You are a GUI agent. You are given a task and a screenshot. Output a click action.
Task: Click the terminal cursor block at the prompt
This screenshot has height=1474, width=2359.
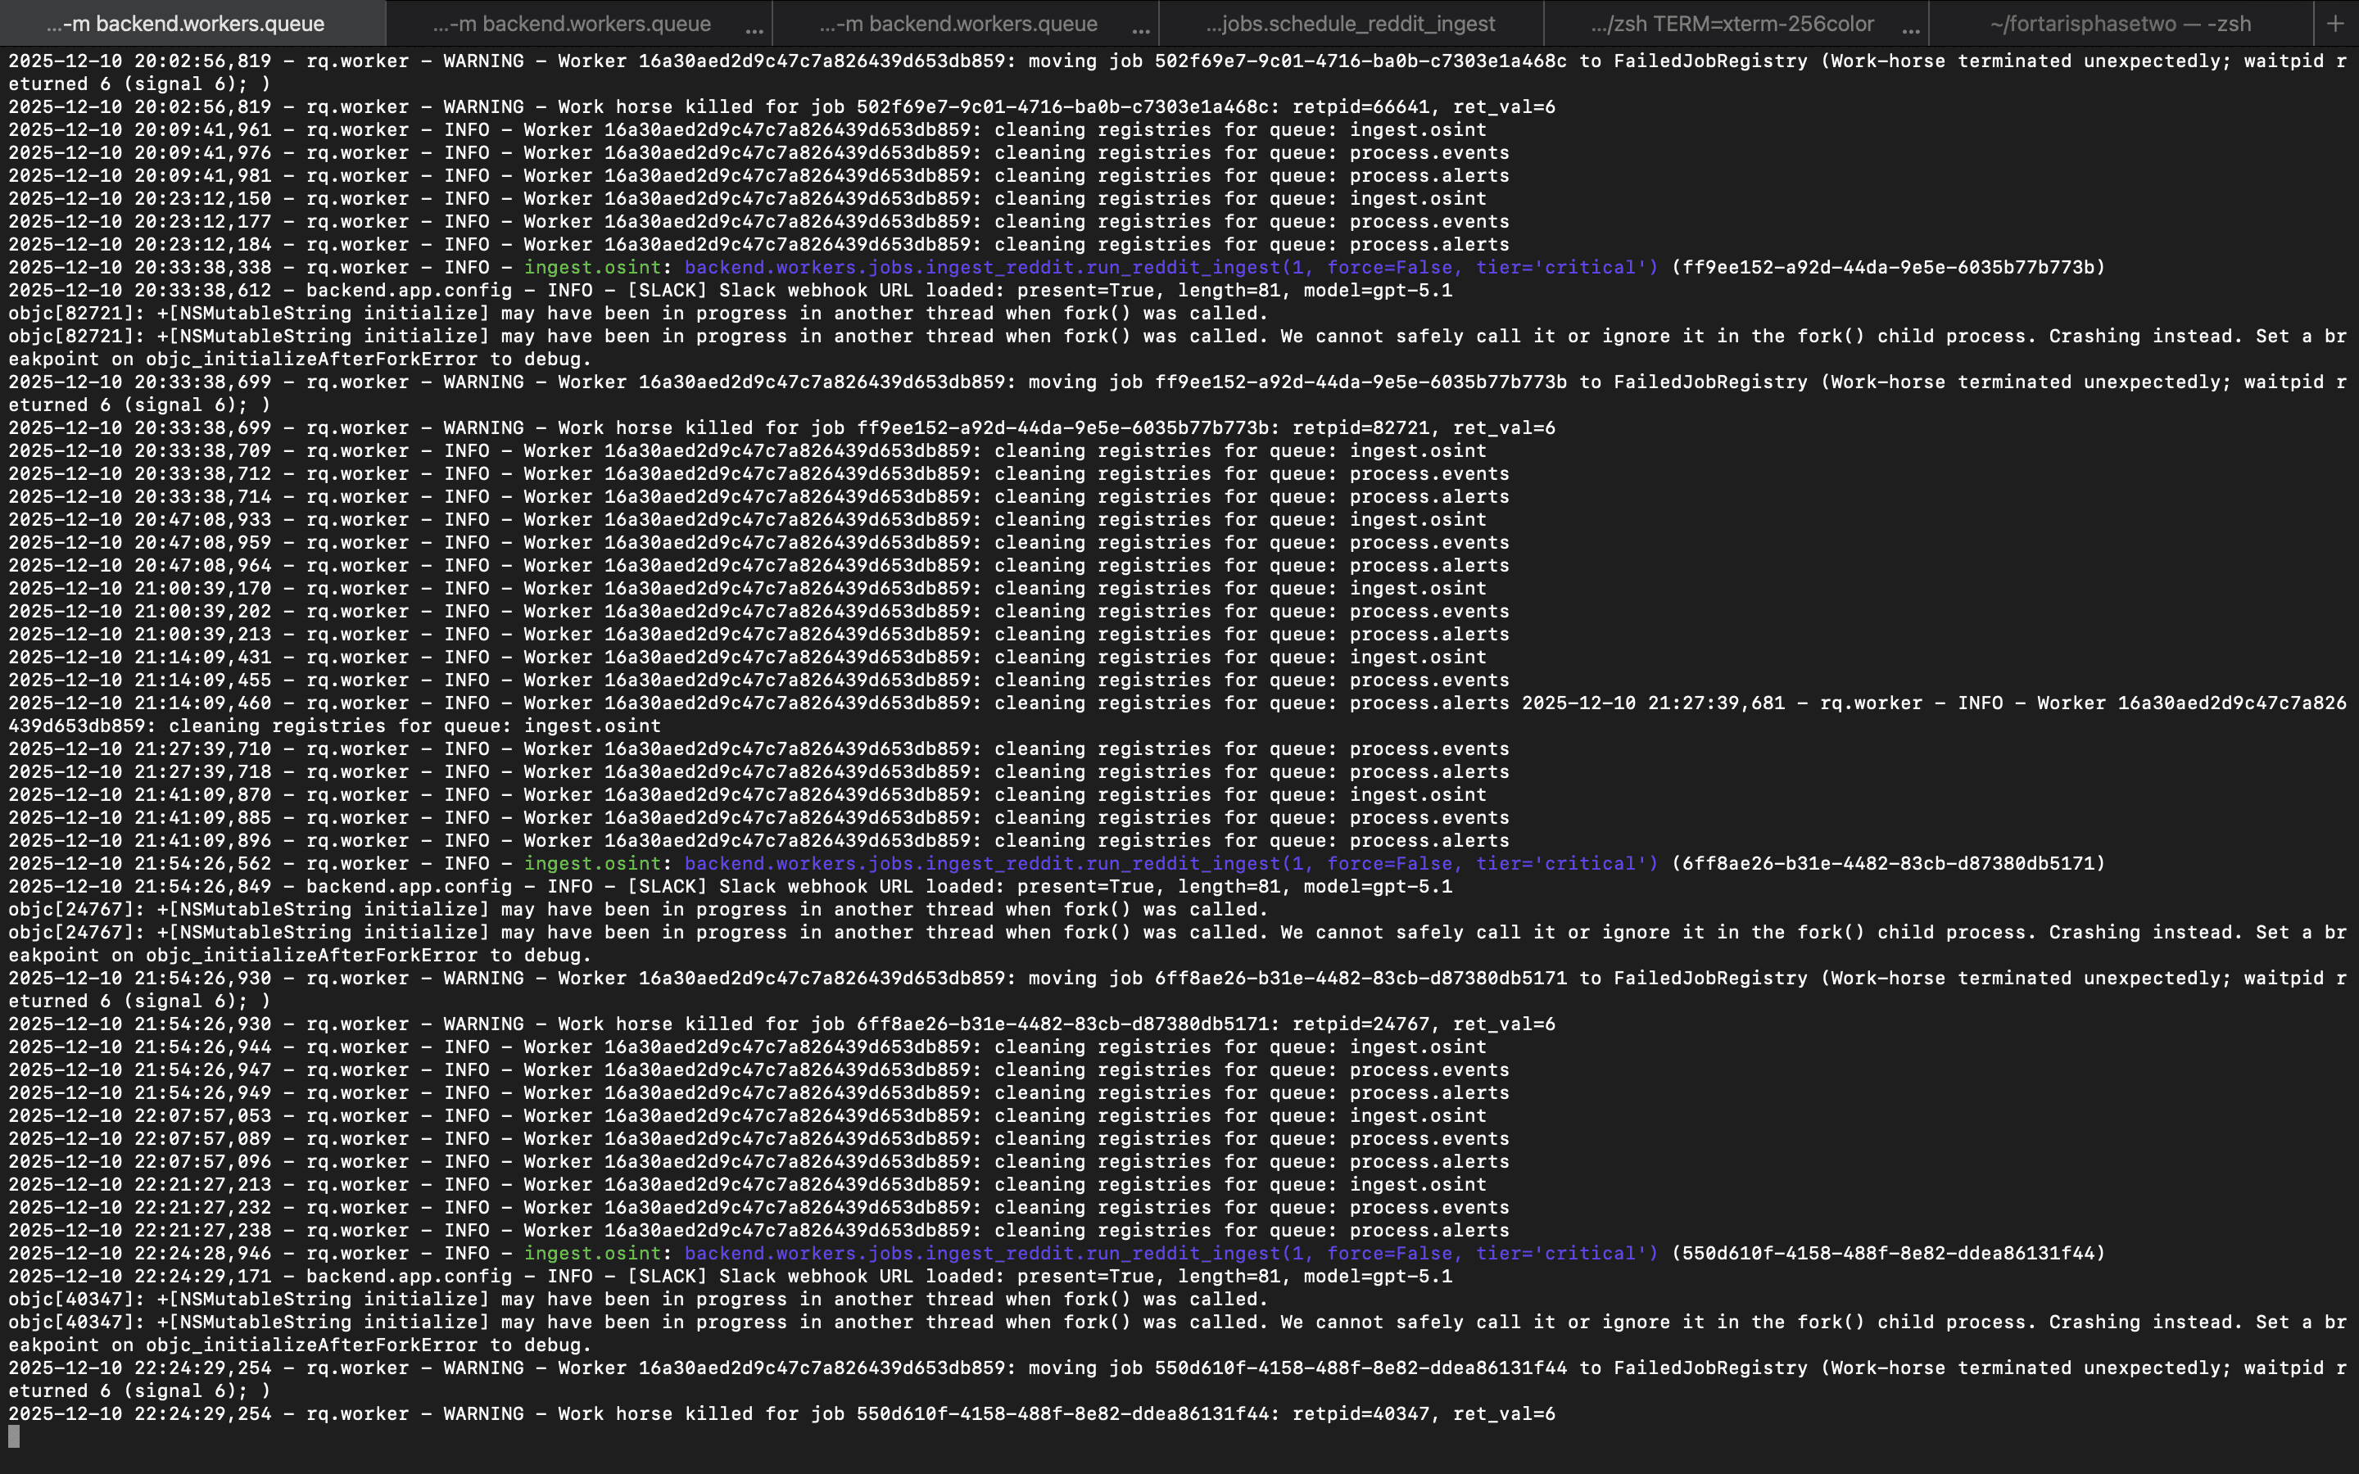[14, 1436]
